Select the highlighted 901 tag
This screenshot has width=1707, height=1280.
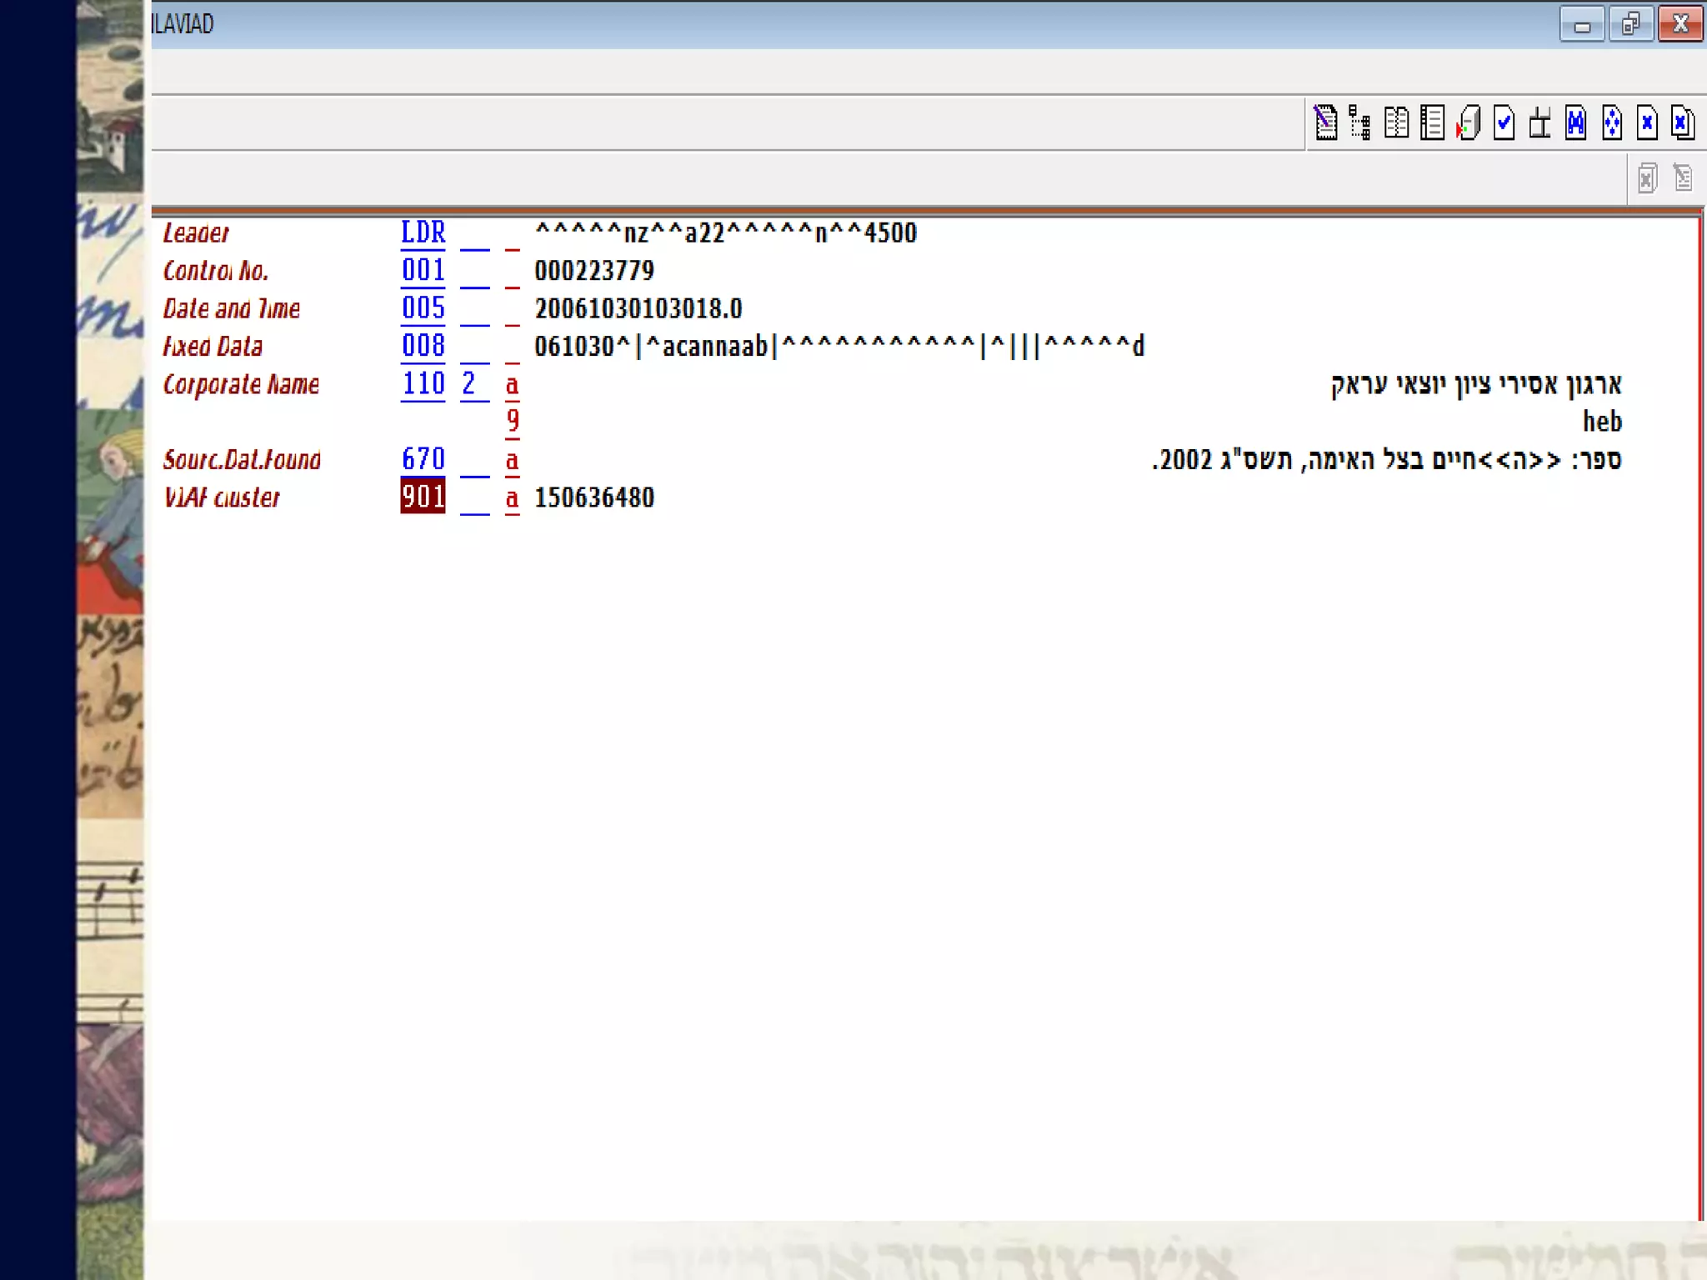(x=423, y=497)
